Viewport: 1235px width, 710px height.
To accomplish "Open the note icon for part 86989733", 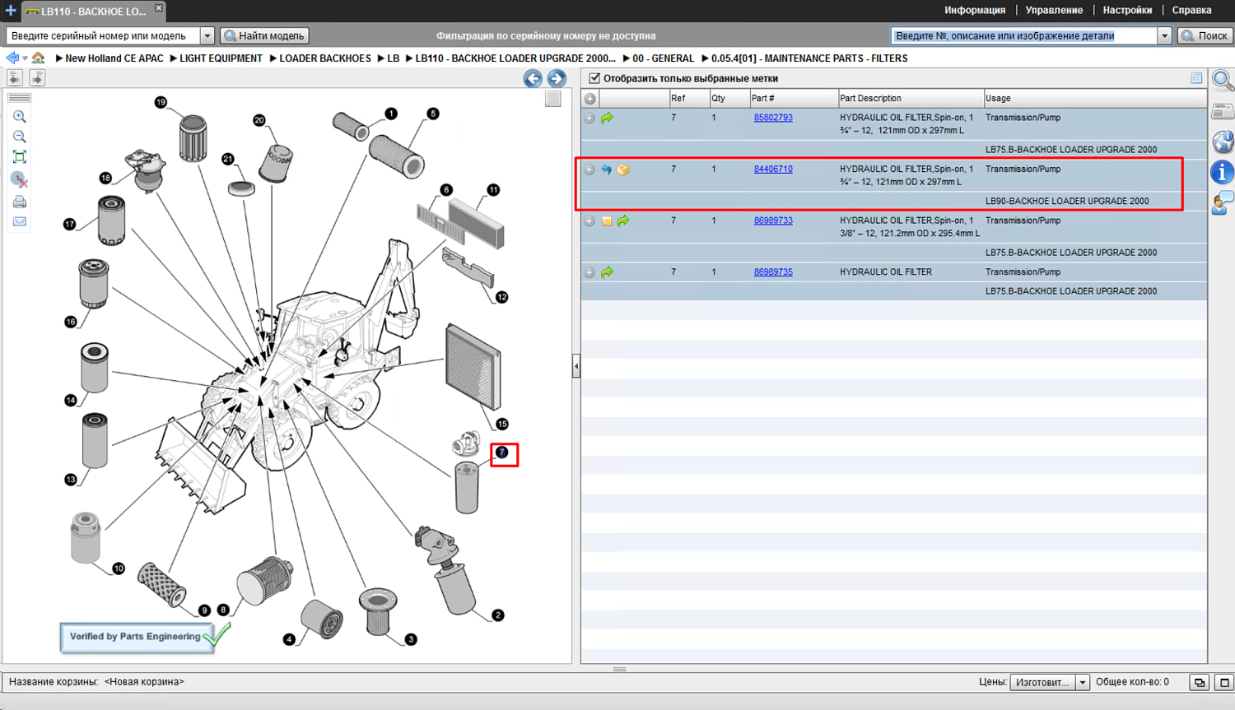I will [607, 221].
